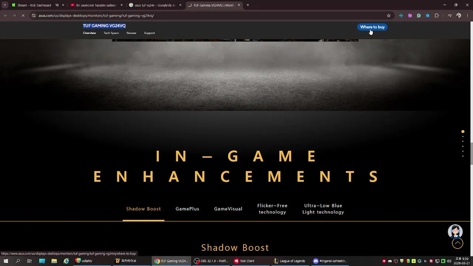Go back to previous page
Screen dimensions: 473x266
(5, 16)
